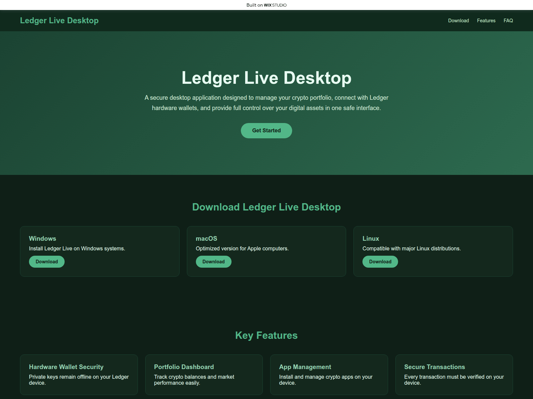
Task: Click the Built on Wix Studio banner
Action: (266, 5)
